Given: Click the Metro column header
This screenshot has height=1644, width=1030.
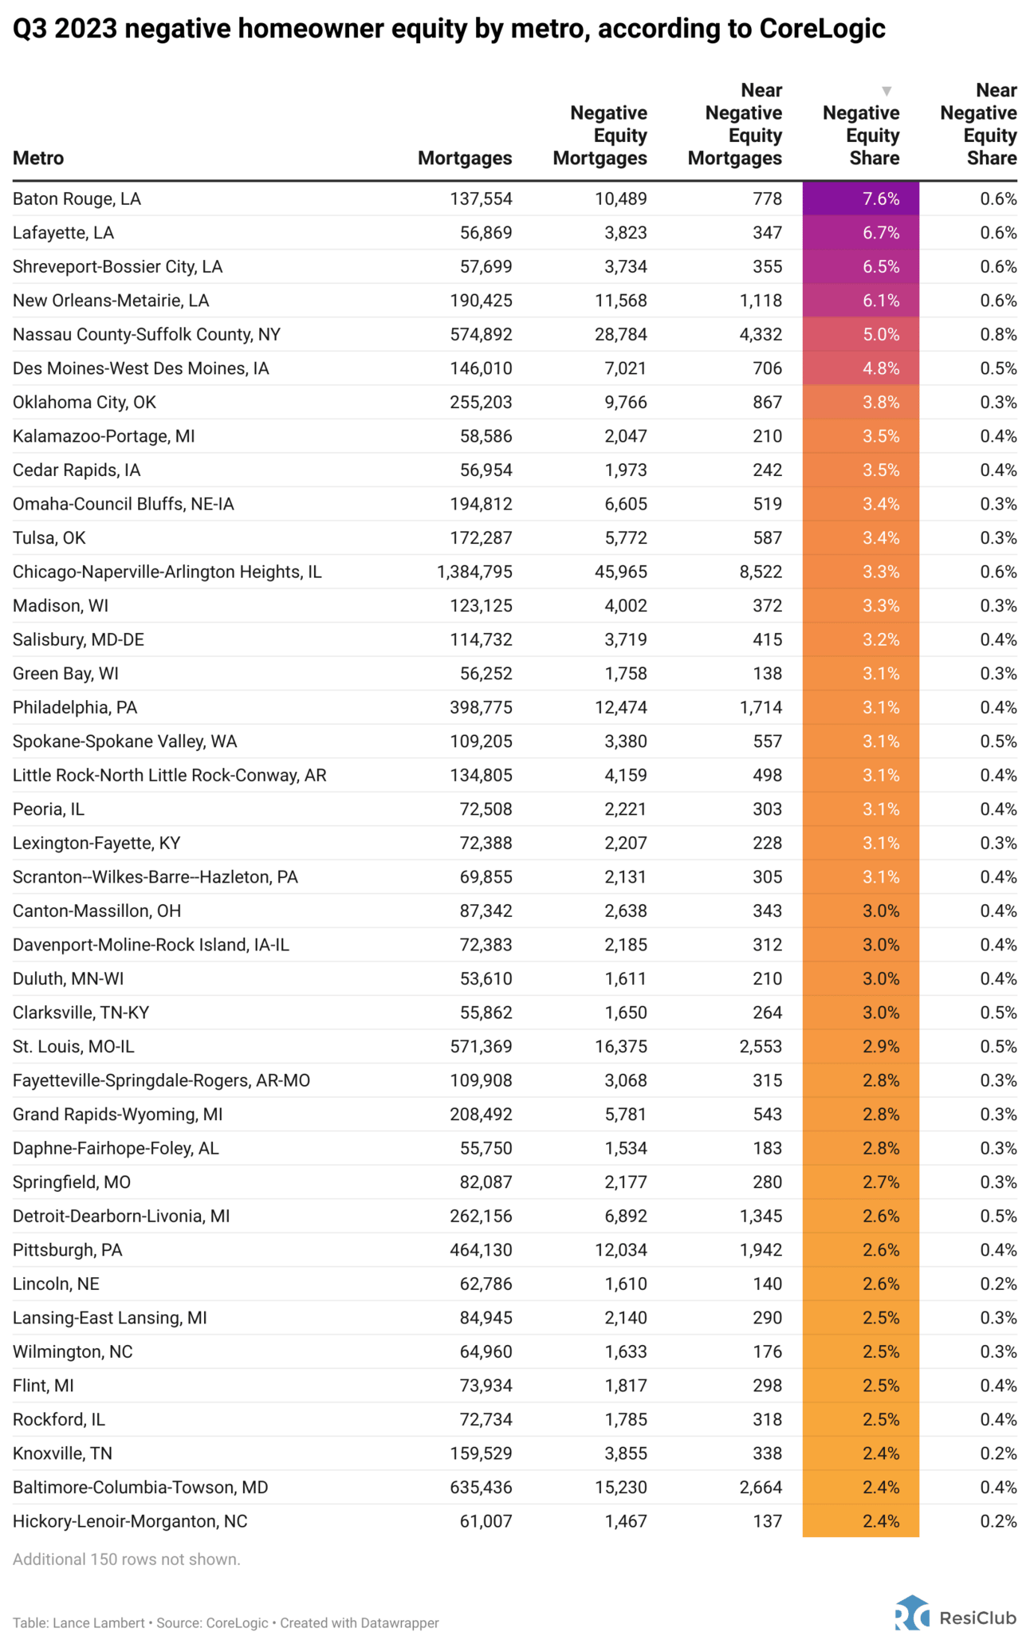Looking at the screenshot, I should (38, 158).
